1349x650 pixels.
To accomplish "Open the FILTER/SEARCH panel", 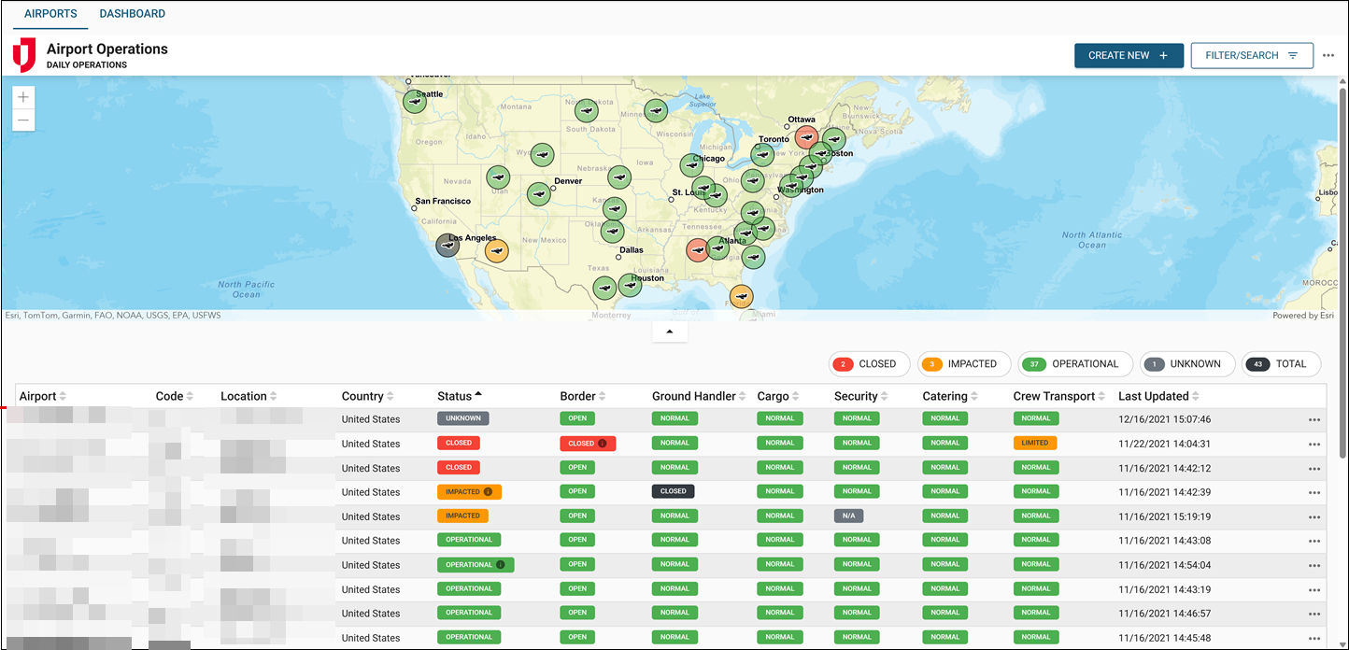I will [x=1252, y=55].
